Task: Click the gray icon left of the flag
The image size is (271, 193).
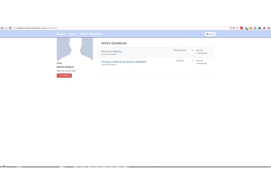Action: (x=231, y=28)
